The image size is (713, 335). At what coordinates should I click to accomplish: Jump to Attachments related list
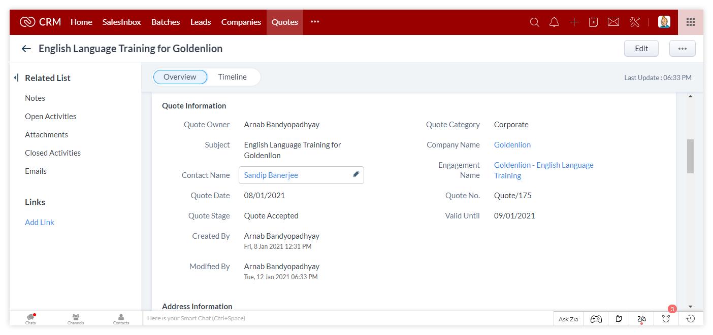(46, 135)
